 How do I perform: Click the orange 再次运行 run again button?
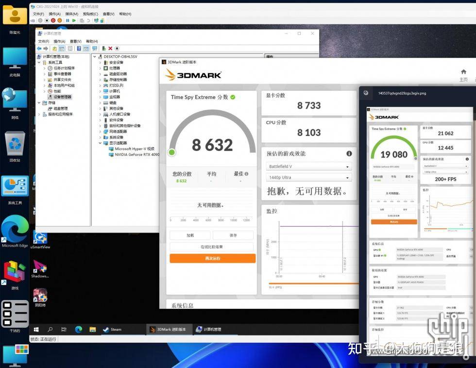(213, 258)
